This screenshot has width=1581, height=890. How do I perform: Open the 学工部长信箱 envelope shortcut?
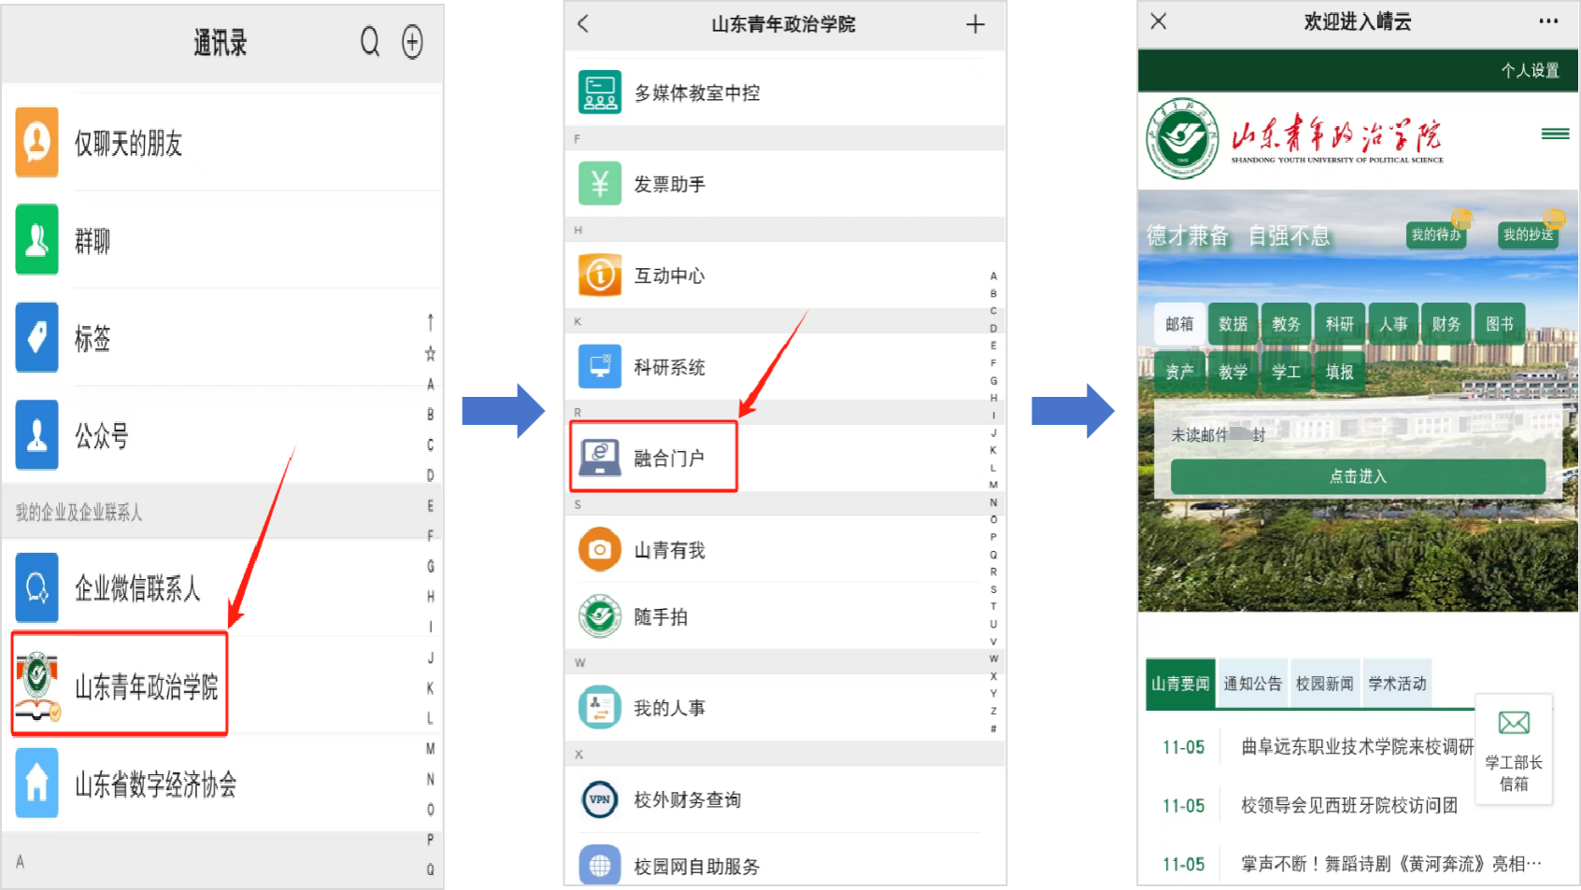point(1514,749)
